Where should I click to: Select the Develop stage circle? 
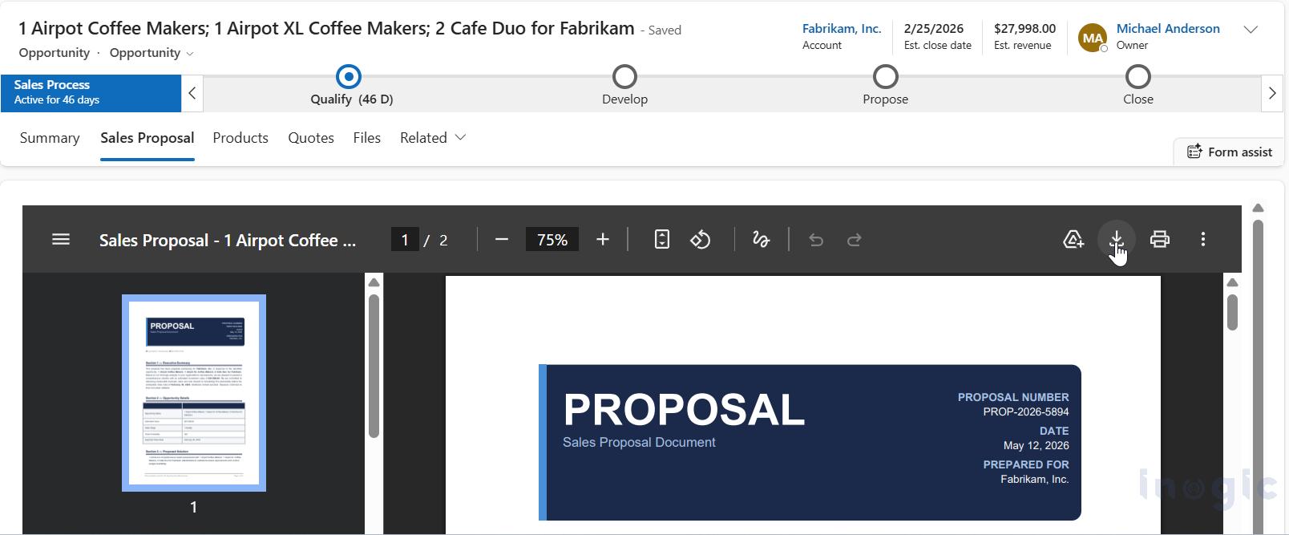pos(624,77)
